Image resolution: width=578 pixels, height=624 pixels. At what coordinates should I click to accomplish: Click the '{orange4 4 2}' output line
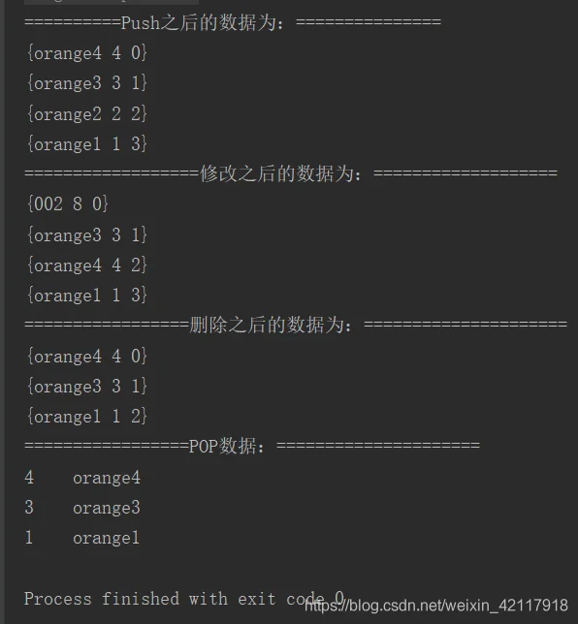87,265
